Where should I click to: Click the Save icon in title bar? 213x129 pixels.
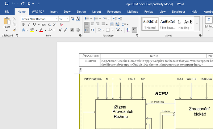(6, 4)
